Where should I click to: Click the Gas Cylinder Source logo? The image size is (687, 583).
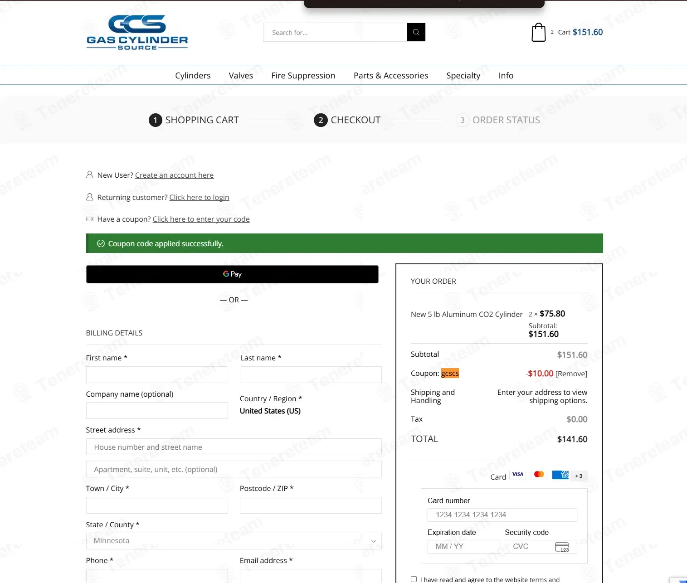tap(137, 32)
